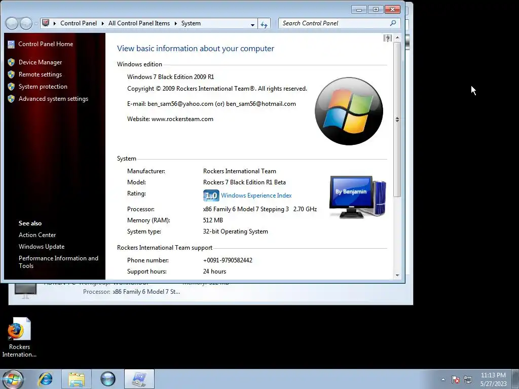This screenshot has width=519, height=389.
Task: Open Remote settings link
Action: 40,74
